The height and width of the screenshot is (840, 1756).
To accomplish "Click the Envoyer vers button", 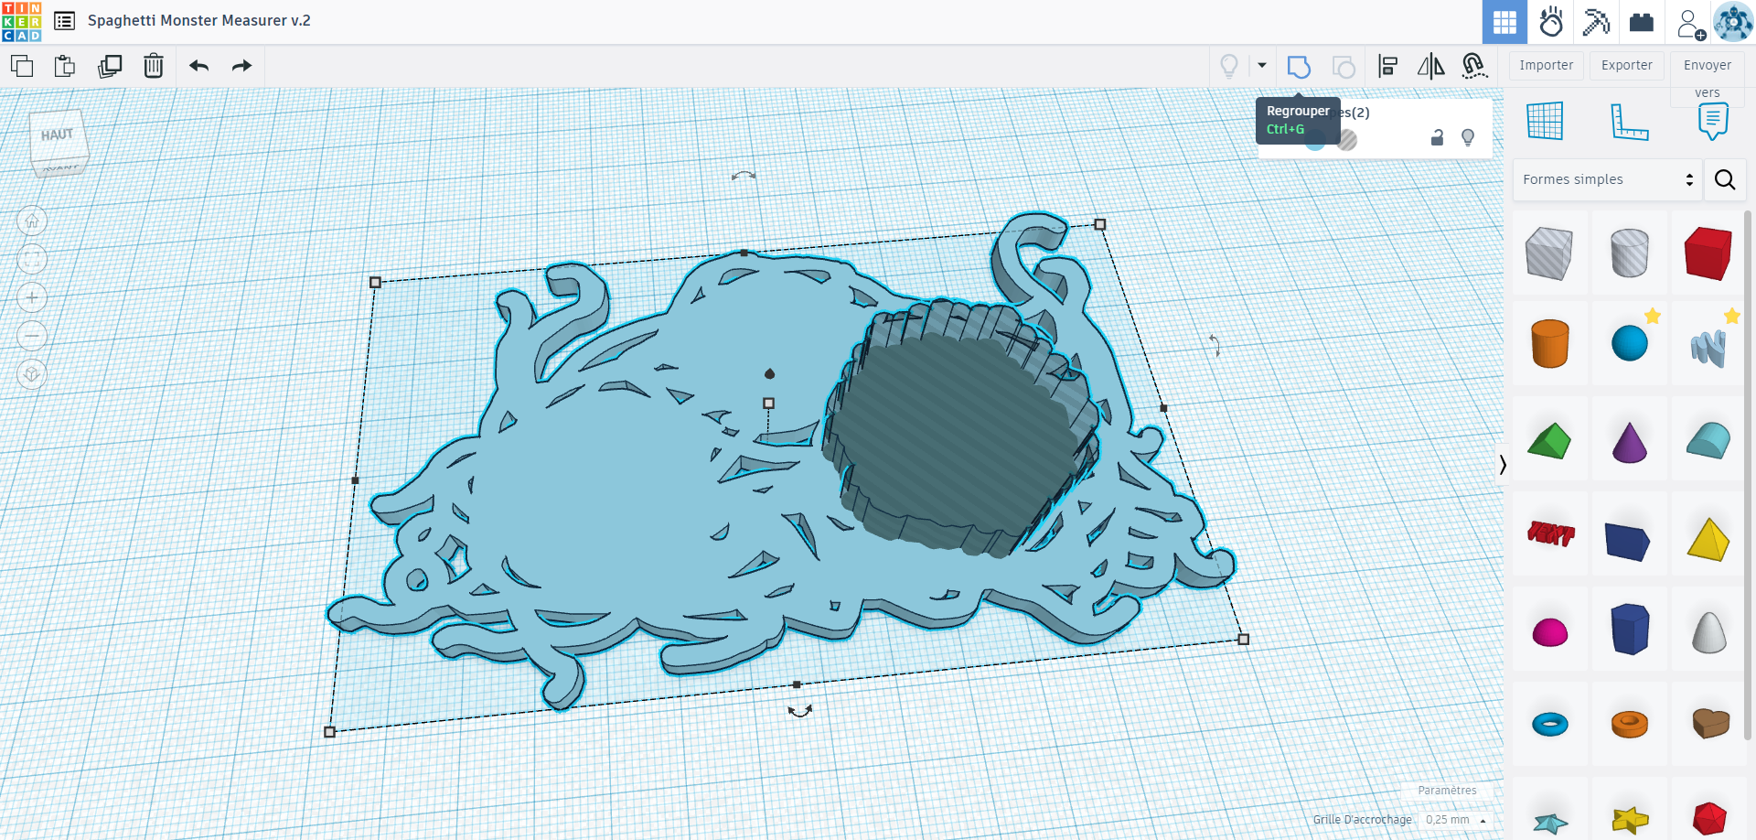I will coord(1708,77).
